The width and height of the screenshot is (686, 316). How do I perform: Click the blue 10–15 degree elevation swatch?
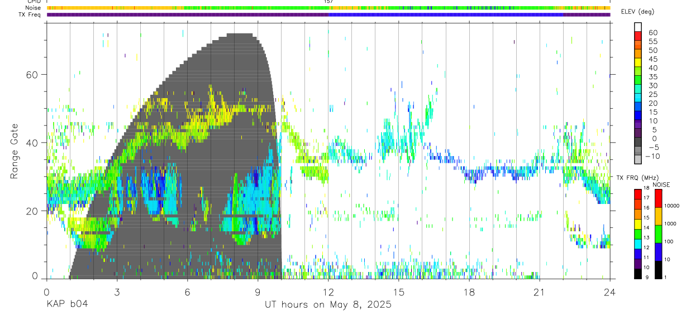[x=638, y=115]
